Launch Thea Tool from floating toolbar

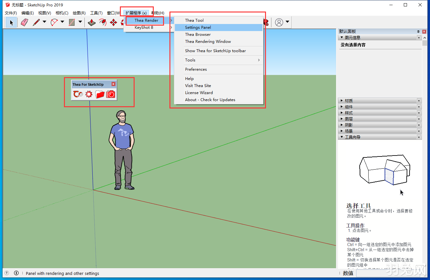pyautogui.click(x=78, y=94)
